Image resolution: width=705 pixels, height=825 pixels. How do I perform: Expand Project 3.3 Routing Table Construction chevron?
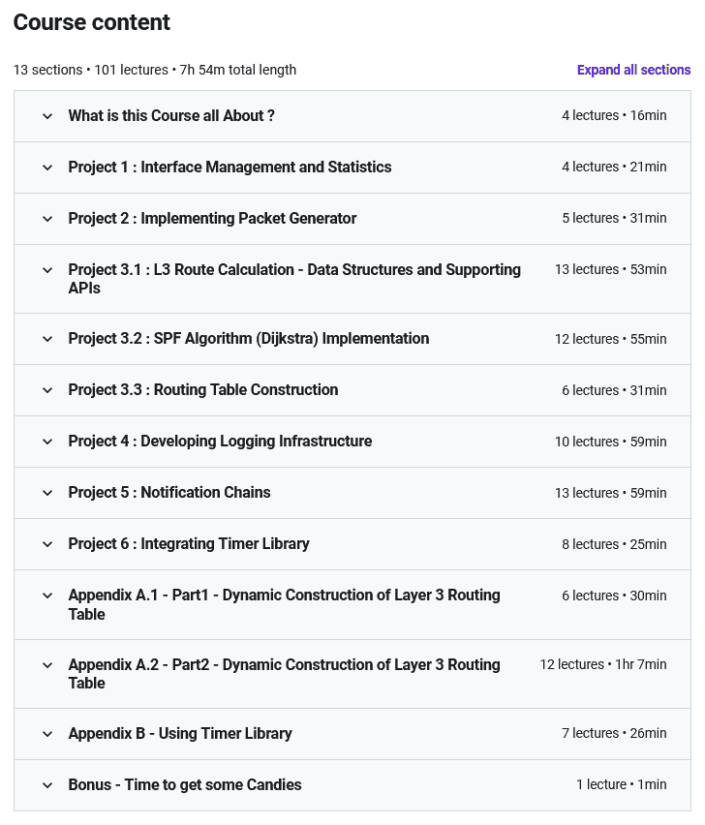[47, 390]
